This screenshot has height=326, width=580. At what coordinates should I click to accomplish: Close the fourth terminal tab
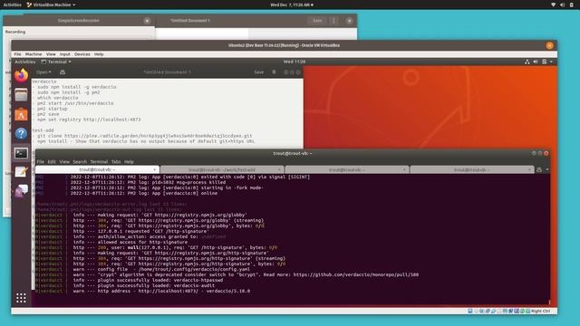(x=529, y=169)
